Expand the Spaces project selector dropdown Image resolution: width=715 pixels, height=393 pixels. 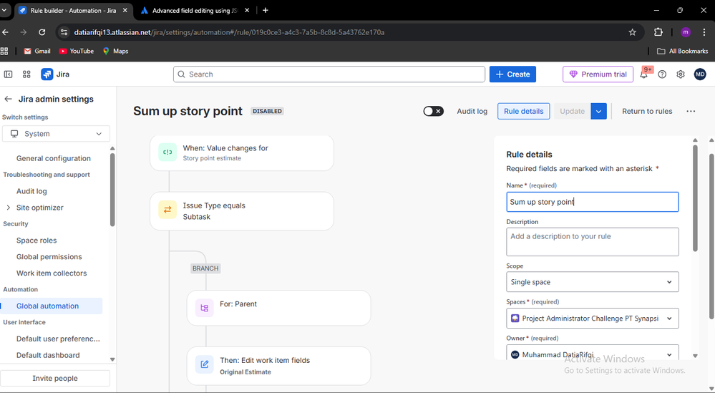click(x=592, y=319)
